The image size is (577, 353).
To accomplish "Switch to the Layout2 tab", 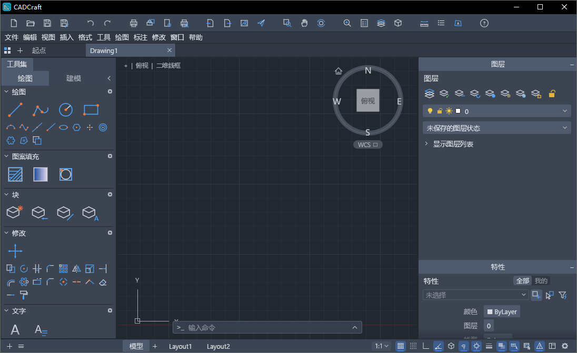I will (x=218, y=346).
